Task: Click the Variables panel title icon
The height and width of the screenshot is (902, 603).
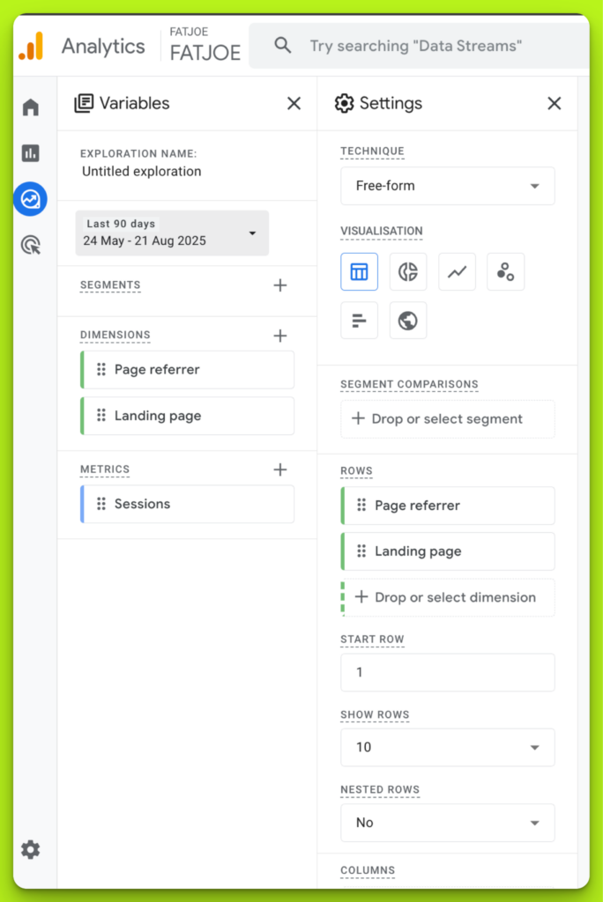Action: click(x=84, y=104)
